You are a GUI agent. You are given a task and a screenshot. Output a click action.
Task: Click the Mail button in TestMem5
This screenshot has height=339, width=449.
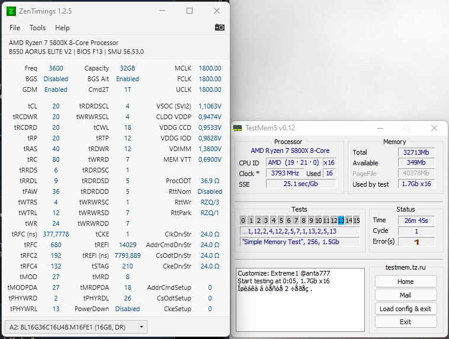[x=406, y=295]
